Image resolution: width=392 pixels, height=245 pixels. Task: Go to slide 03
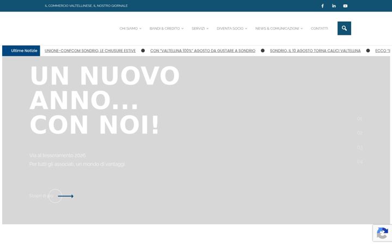click(x=359, y=147)
